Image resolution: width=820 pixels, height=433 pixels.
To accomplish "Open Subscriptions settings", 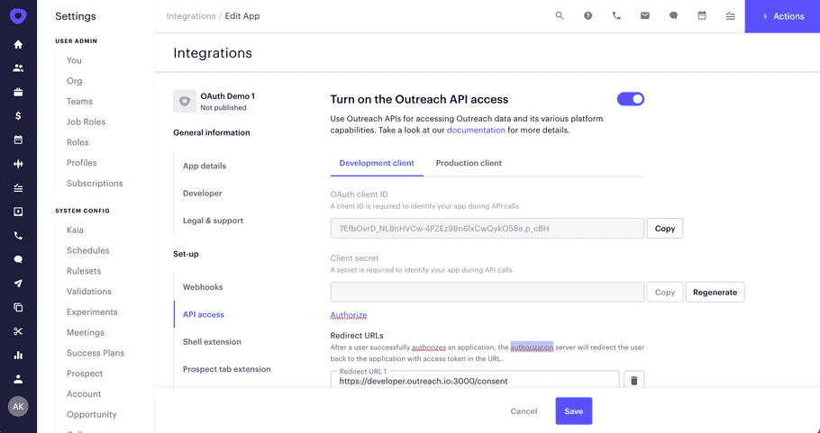I will 95,184.
